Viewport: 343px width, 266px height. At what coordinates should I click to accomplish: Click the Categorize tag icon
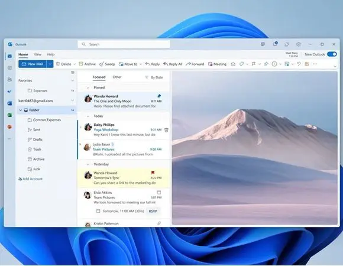tap(241, 64)
